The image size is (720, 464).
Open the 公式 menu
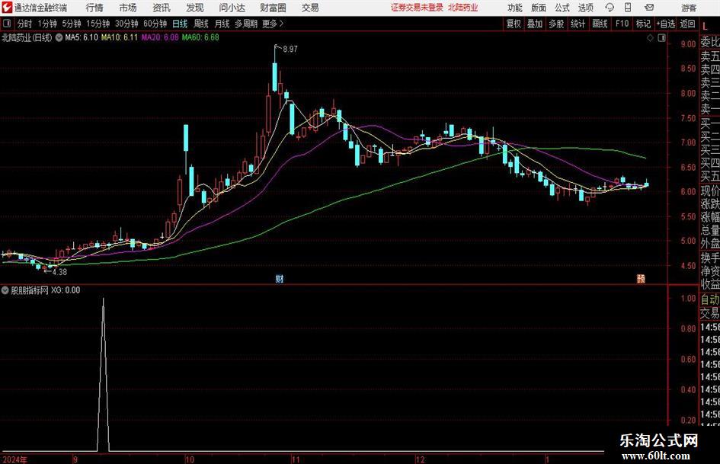pos(562,8)
